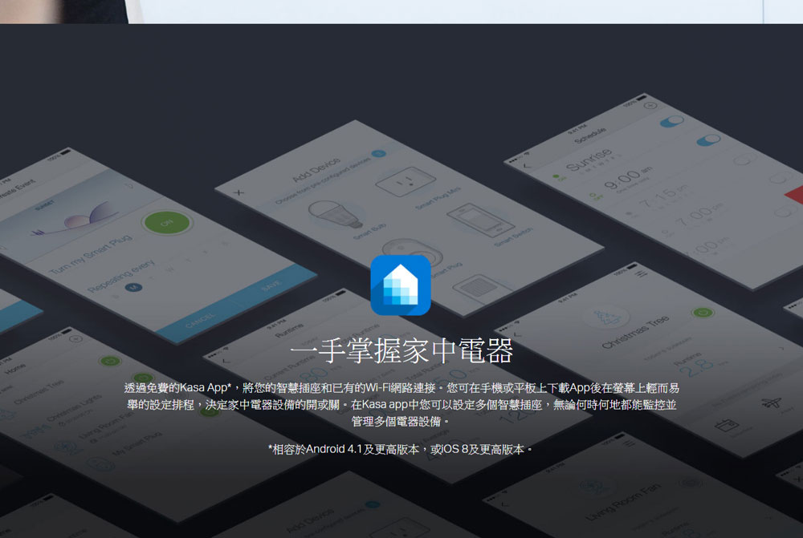The image size is (803, 538).
Task: Click the heading 一手掌握家中電器
Action: pyautogui.click(x=401, y=351)
